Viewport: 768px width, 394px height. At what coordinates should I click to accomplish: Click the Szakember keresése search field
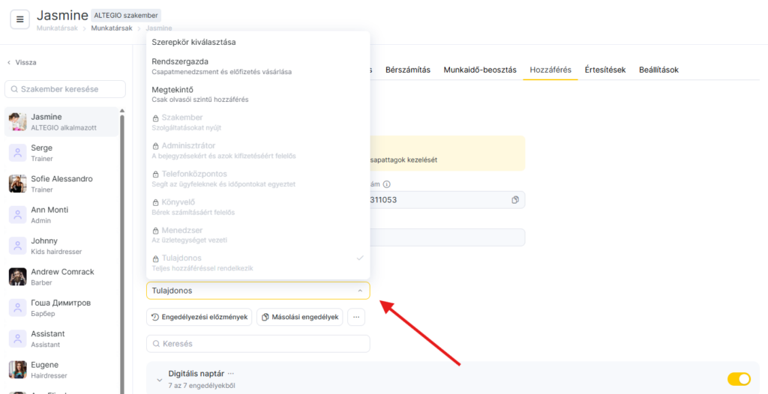pyautogui.click(x=65, y=89)
